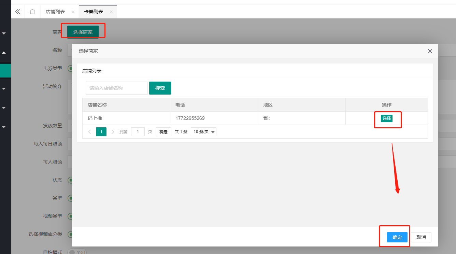Open the 10 条/页 dropdown
Screen dimensions: 456x254
203,132
